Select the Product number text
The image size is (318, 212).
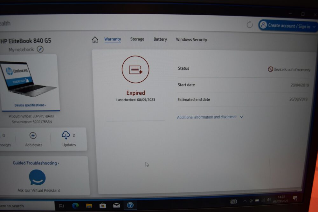pos(31,116)
